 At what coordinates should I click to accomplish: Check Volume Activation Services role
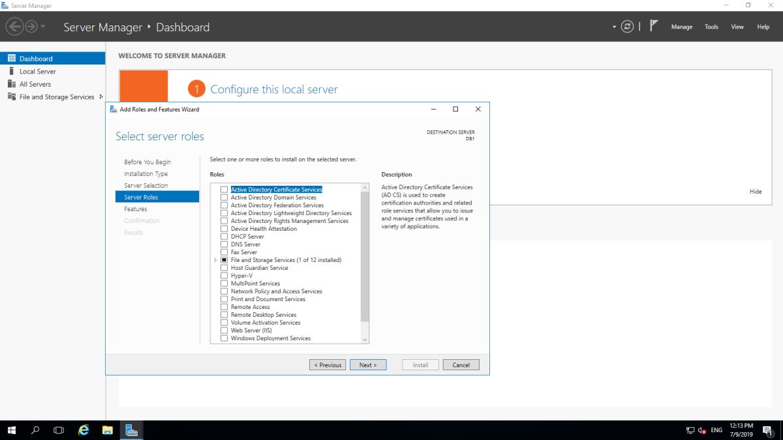point(224,323)
